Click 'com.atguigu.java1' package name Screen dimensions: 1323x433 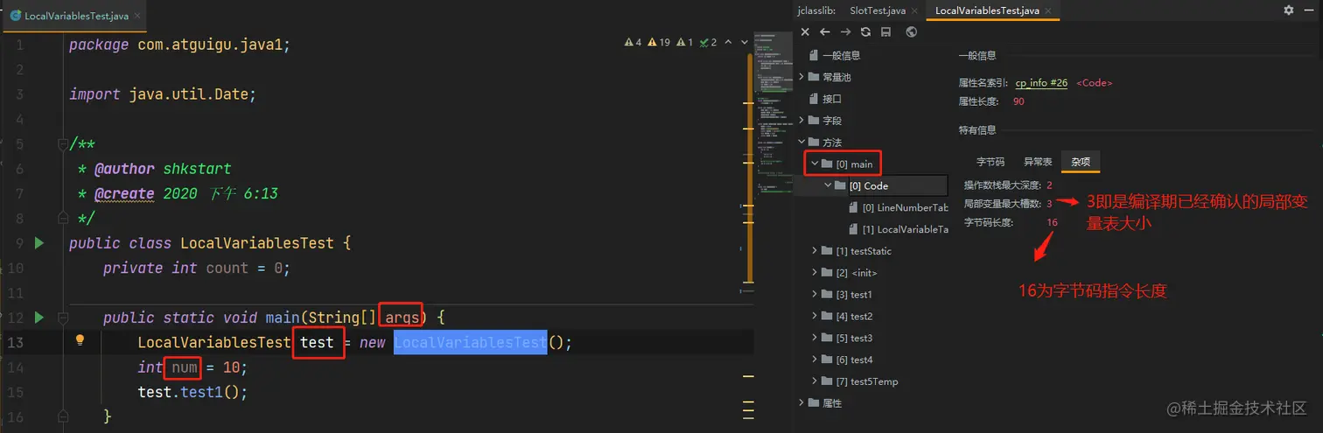coord(210,45)
